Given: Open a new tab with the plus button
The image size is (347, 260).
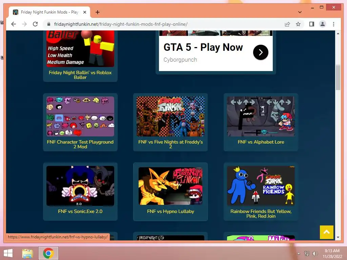Looking at the screenshot, I should (x=97, y=12).
